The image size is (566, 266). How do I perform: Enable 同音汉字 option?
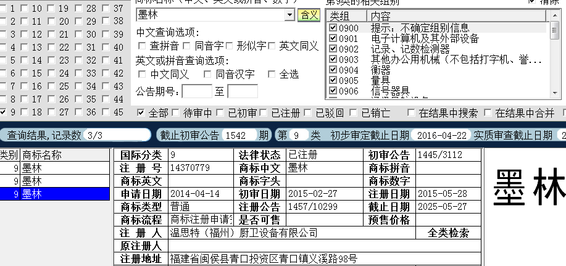(x=207, y=74)
